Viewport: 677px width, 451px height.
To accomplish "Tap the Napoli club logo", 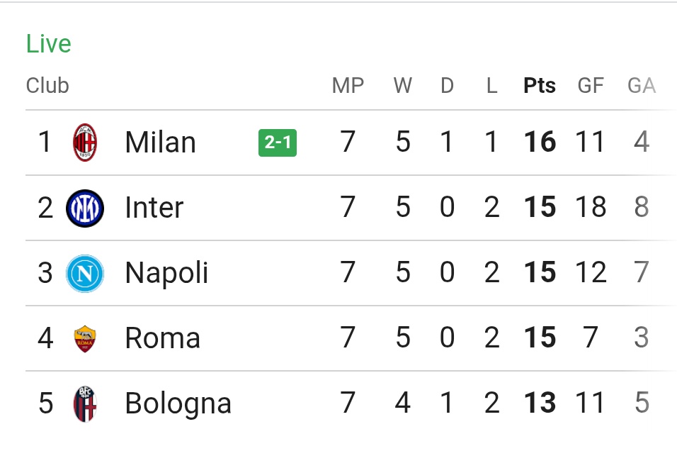I will point(85,273).
